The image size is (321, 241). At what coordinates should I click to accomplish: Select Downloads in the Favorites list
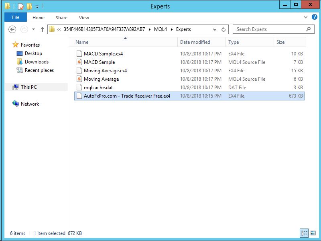pos(37,62)
